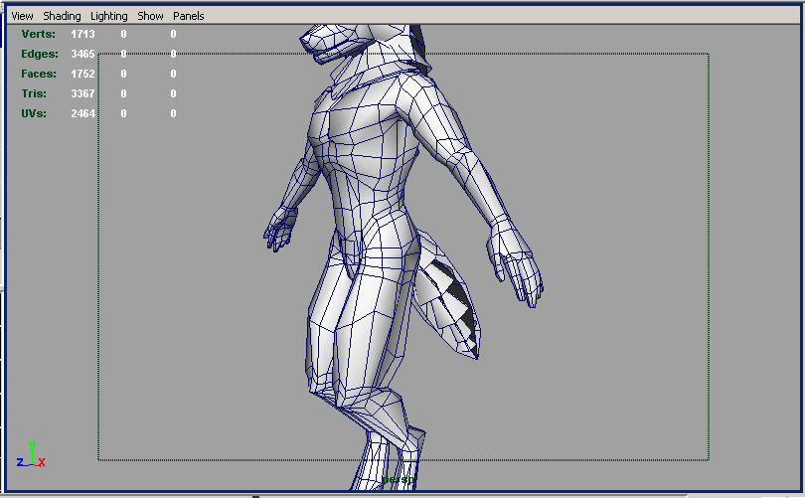Select the character's striped tail mesh
The width and height of the screenshot is (805, 498).
click(447, 293)
